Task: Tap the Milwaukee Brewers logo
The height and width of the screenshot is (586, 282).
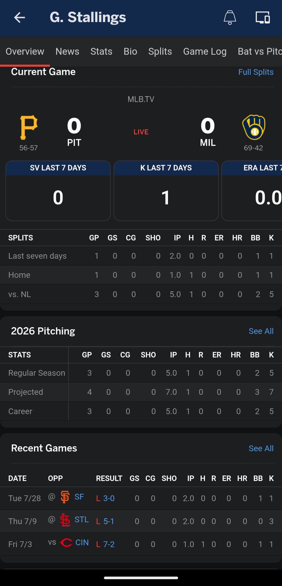Action: (254, 127)
